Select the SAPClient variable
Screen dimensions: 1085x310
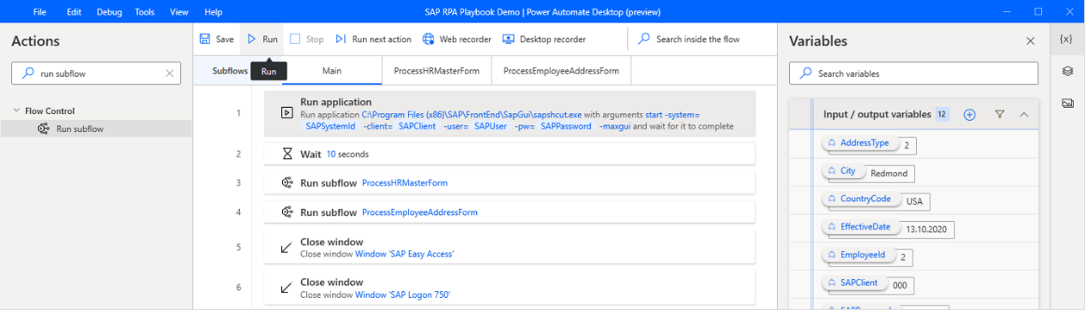(x=853, y=283)
